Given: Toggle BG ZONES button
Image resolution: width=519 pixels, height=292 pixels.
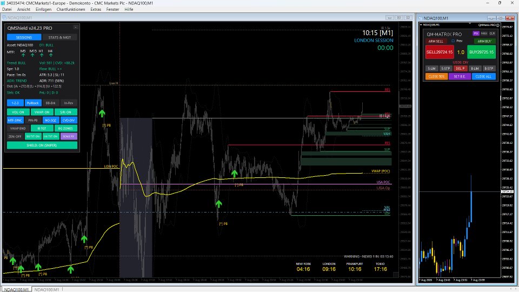Looking at the screenshot, I should pos(66,129).
